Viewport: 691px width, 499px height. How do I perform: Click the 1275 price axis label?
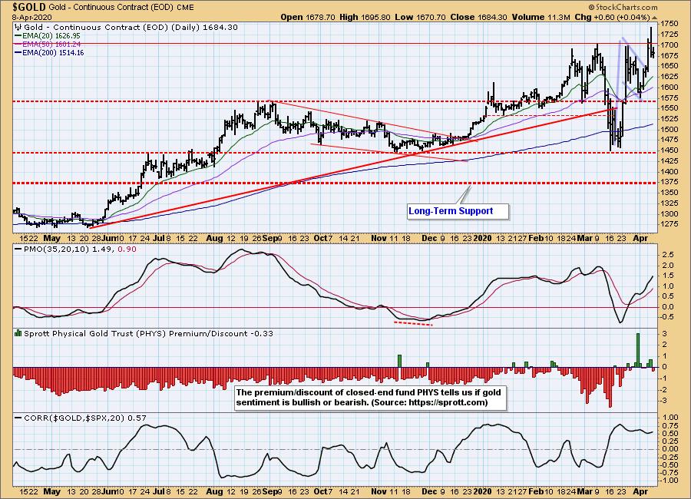click(x=670, y=224)
